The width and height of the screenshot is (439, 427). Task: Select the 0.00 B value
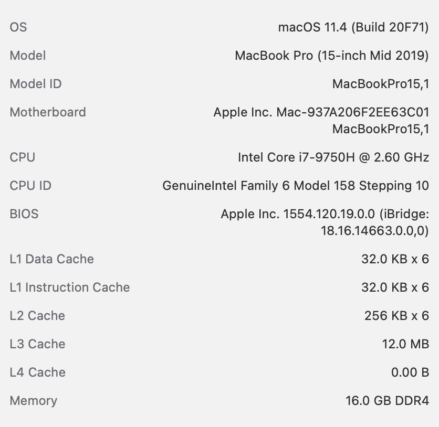pos(410,372)
